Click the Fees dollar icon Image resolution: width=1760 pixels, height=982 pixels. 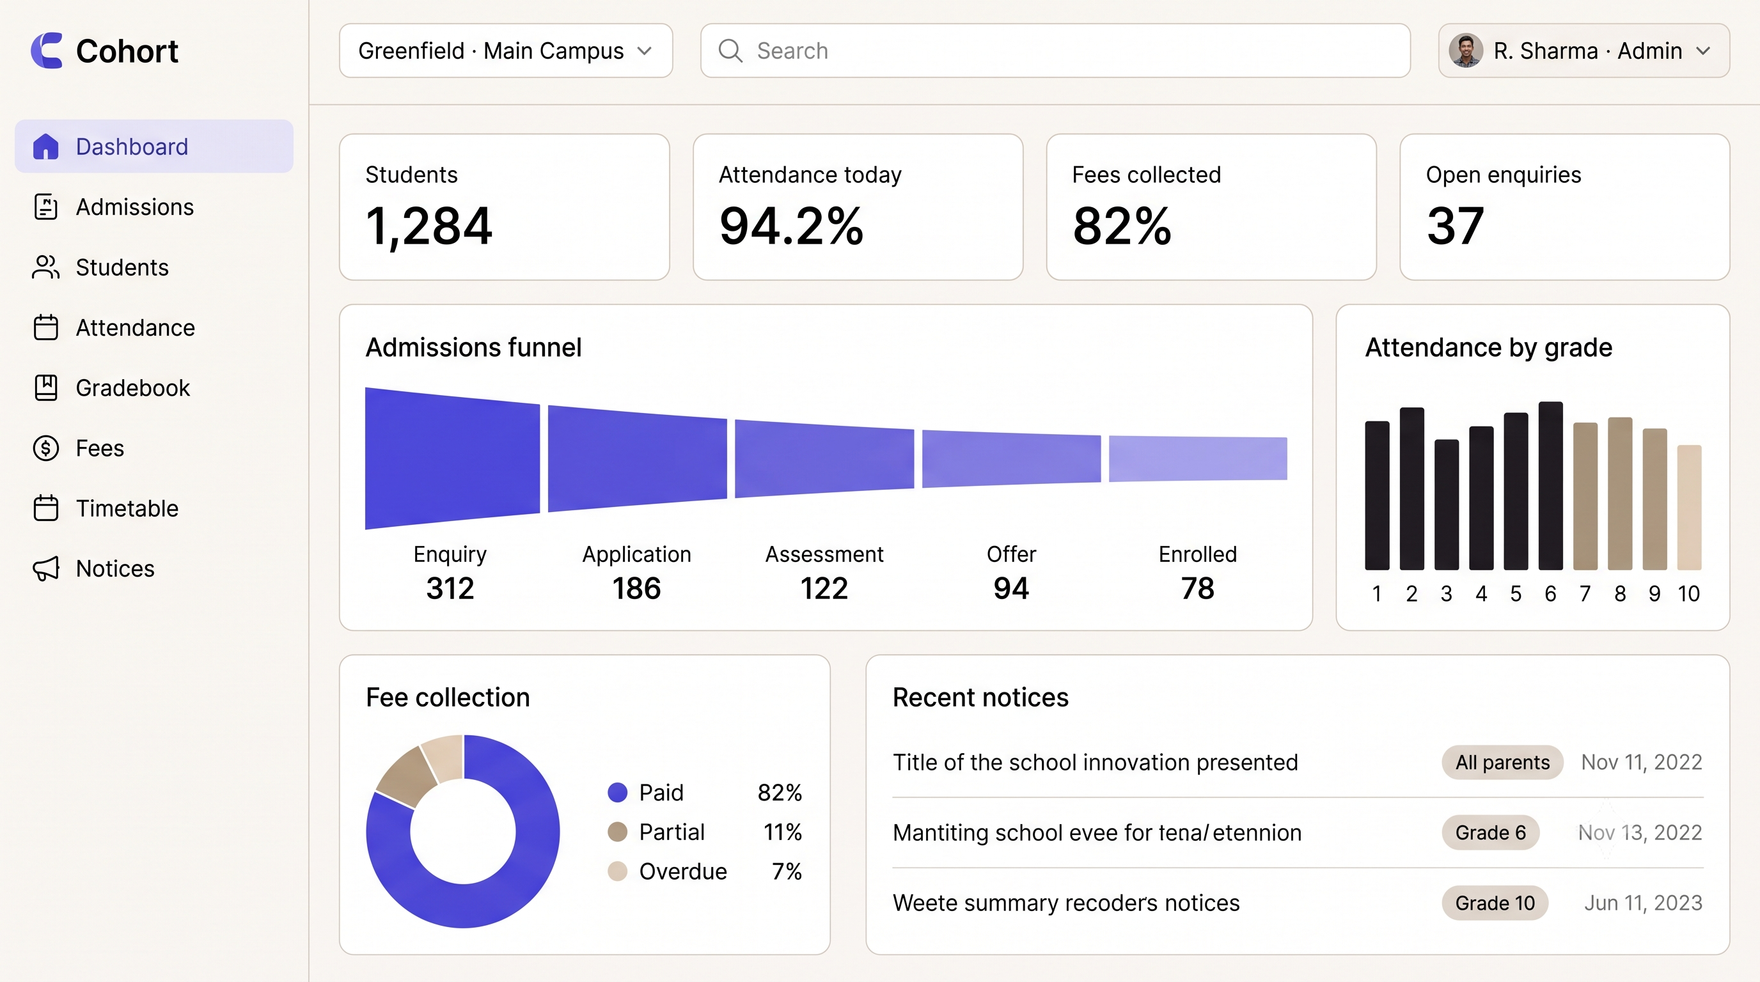click(x=46, y=448)
